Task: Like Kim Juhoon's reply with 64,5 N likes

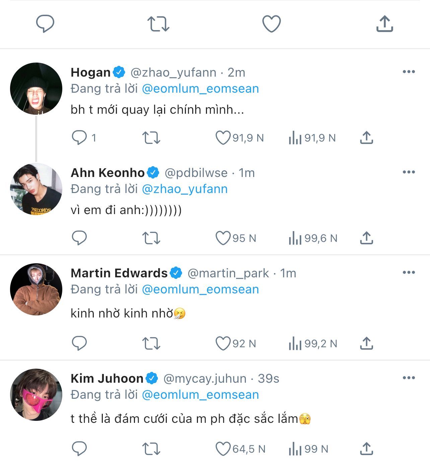Action: (223, 449)
